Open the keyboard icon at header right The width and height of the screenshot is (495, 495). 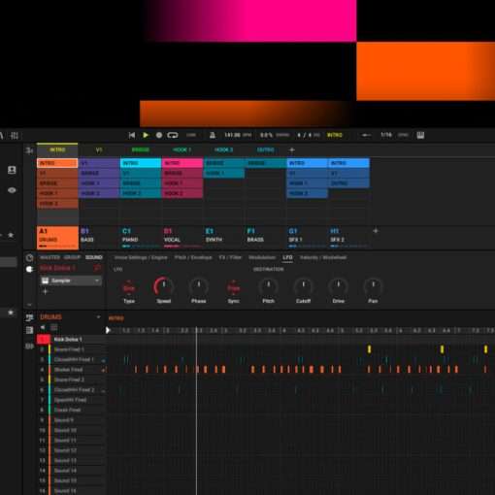point(420,135)
